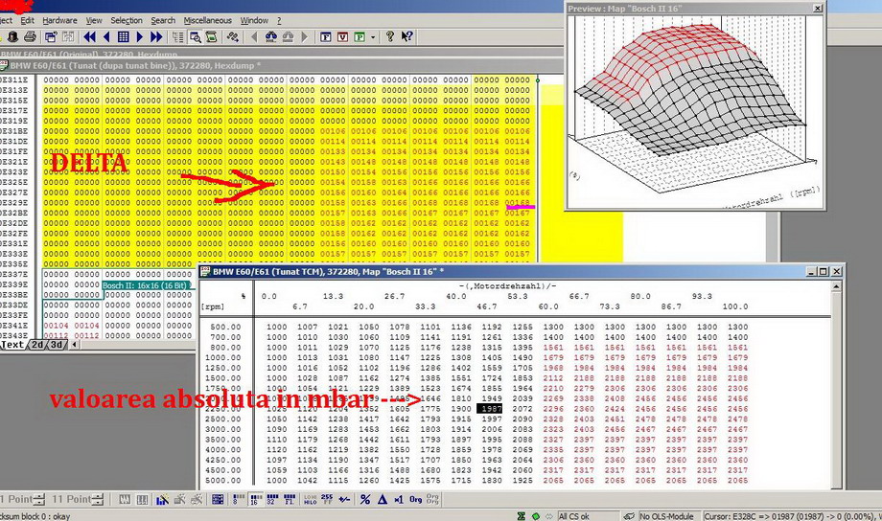Click the Print icon in toolbar
The image size is (882, 521).
click(x=30, y=37)
